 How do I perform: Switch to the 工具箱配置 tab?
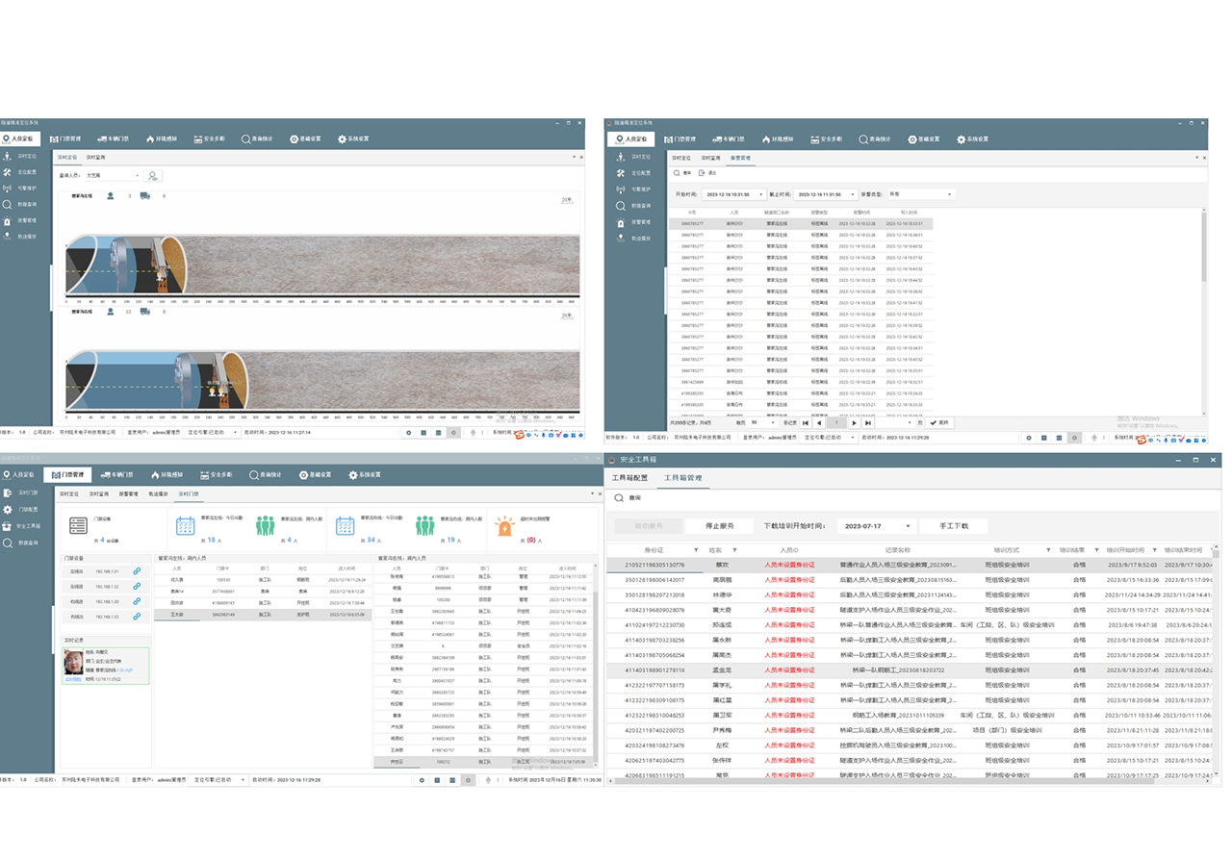tap(630, 477)
